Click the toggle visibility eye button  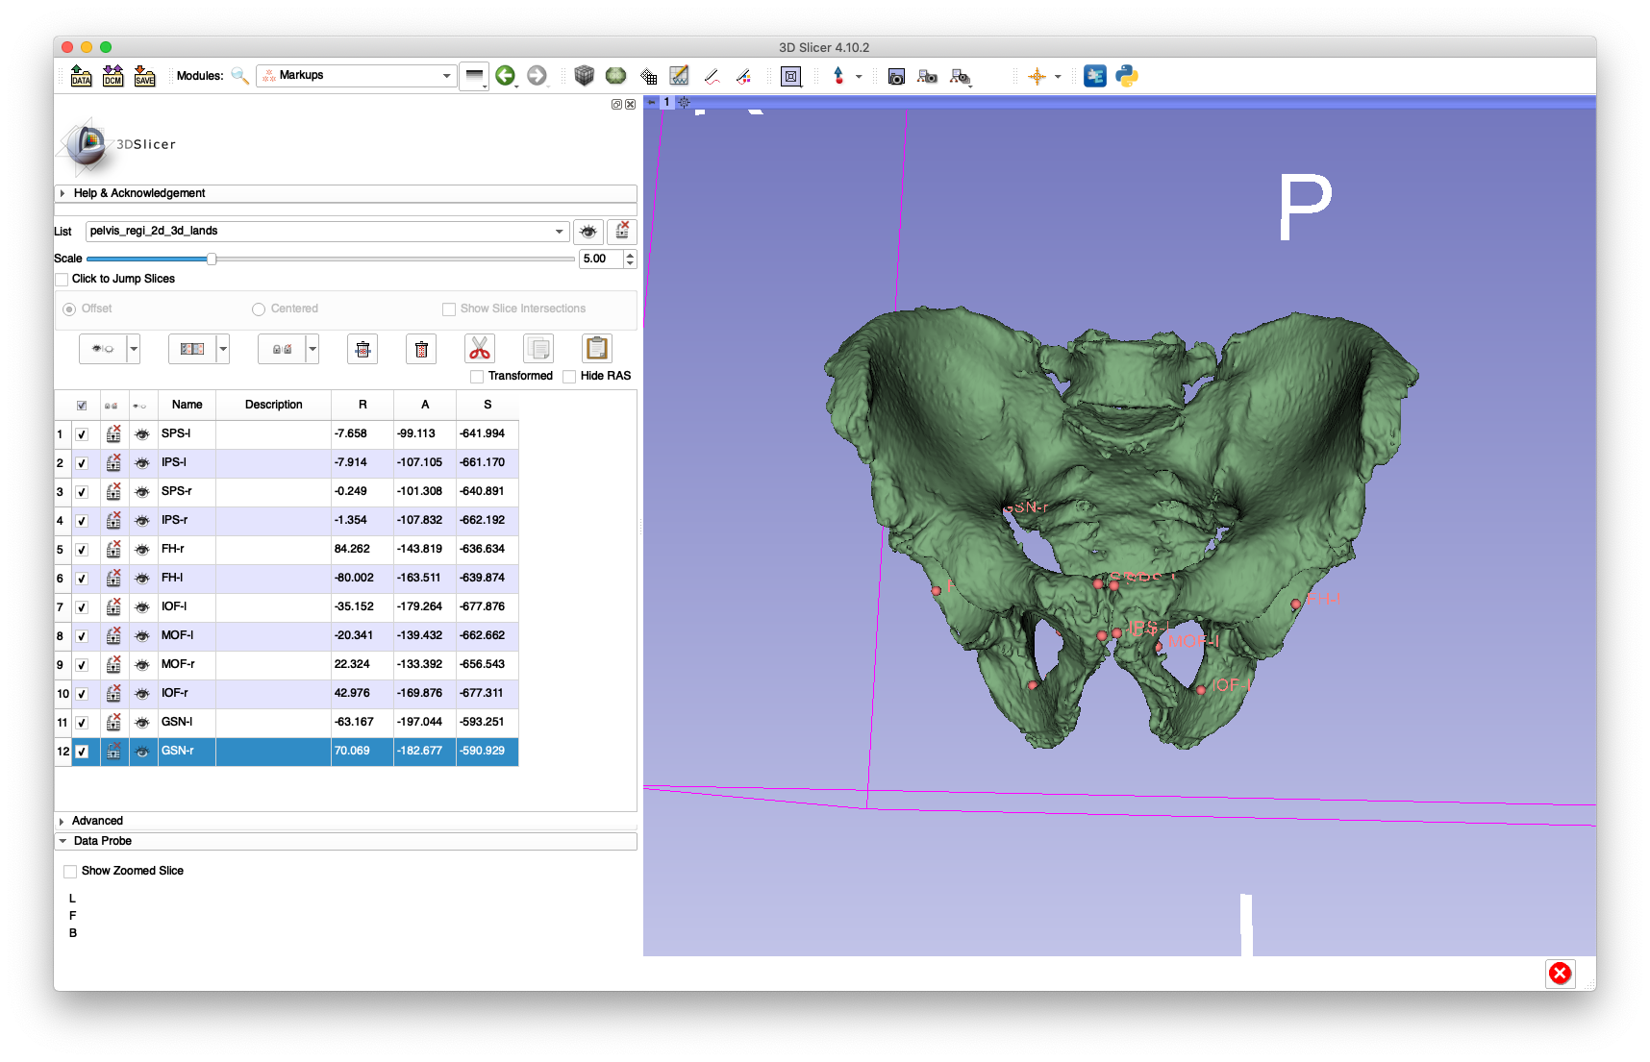click(103, 349)
